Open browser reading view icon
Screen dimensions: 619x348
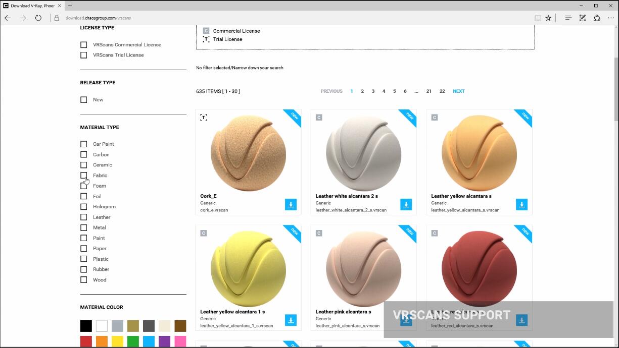point(538,18)
